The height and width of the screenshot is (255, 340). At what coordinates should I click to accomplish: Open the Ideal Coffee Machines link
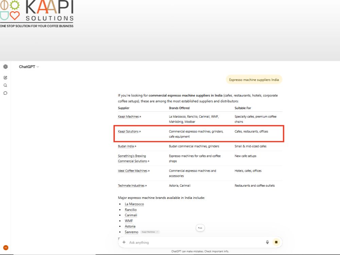134,171
